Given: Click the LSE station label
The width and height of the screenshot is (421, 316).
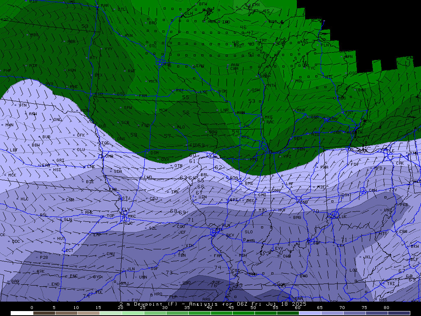Looking at the screenshot, I should click(204, 92).
